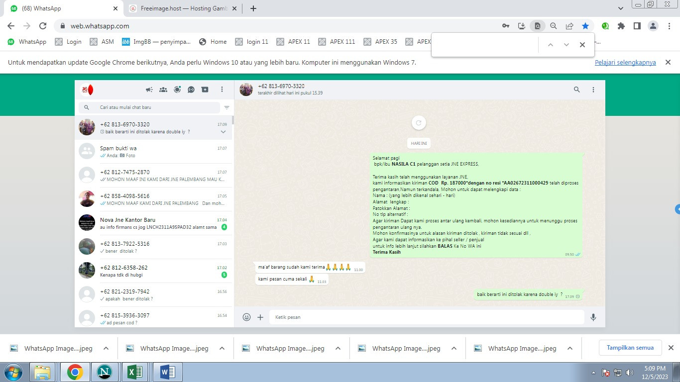Open Word from the taskbar
This screenshot has width=680, height=382.
coord(167,372)
